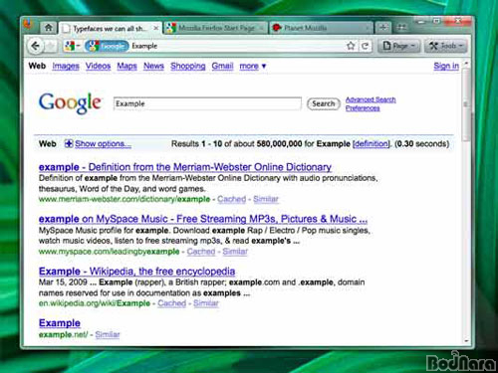This screenshot has height=373, width=498.
Task: Click the tab groups grid icon
Action: [x=402, y=28]
